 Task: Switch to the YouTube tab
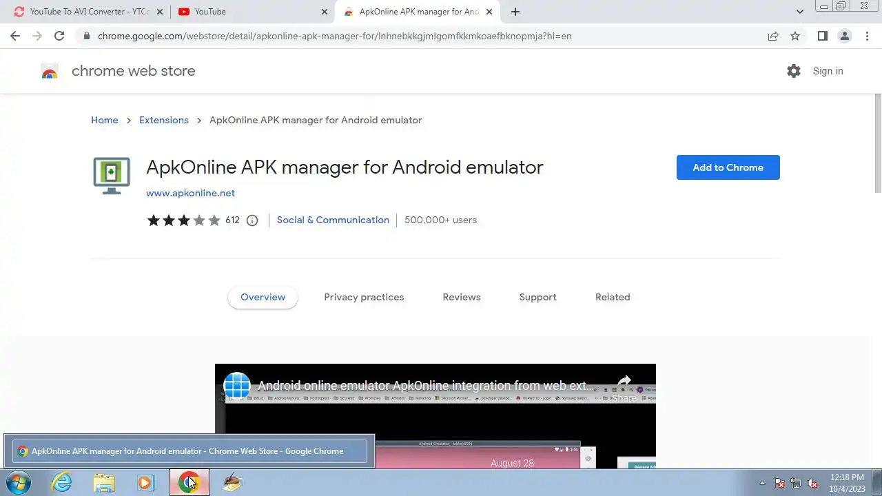252,12
